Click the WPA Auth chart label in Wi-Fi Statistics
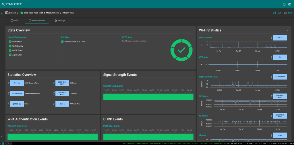The image size is (294, 145). (203, 57)
